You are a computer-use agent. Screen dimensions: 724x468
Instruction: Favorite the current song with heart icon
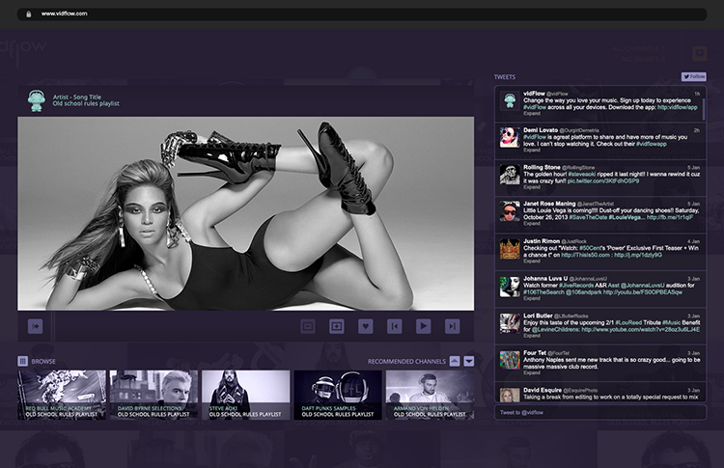(x=365, y=326)
